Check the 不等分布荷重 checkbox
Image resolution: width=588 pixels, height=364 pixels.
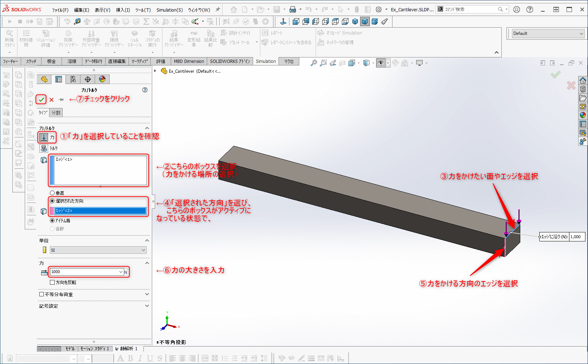[41, 295]
